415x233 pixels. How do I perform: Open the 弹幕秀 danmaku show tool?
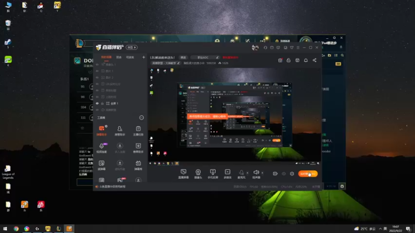138,165
